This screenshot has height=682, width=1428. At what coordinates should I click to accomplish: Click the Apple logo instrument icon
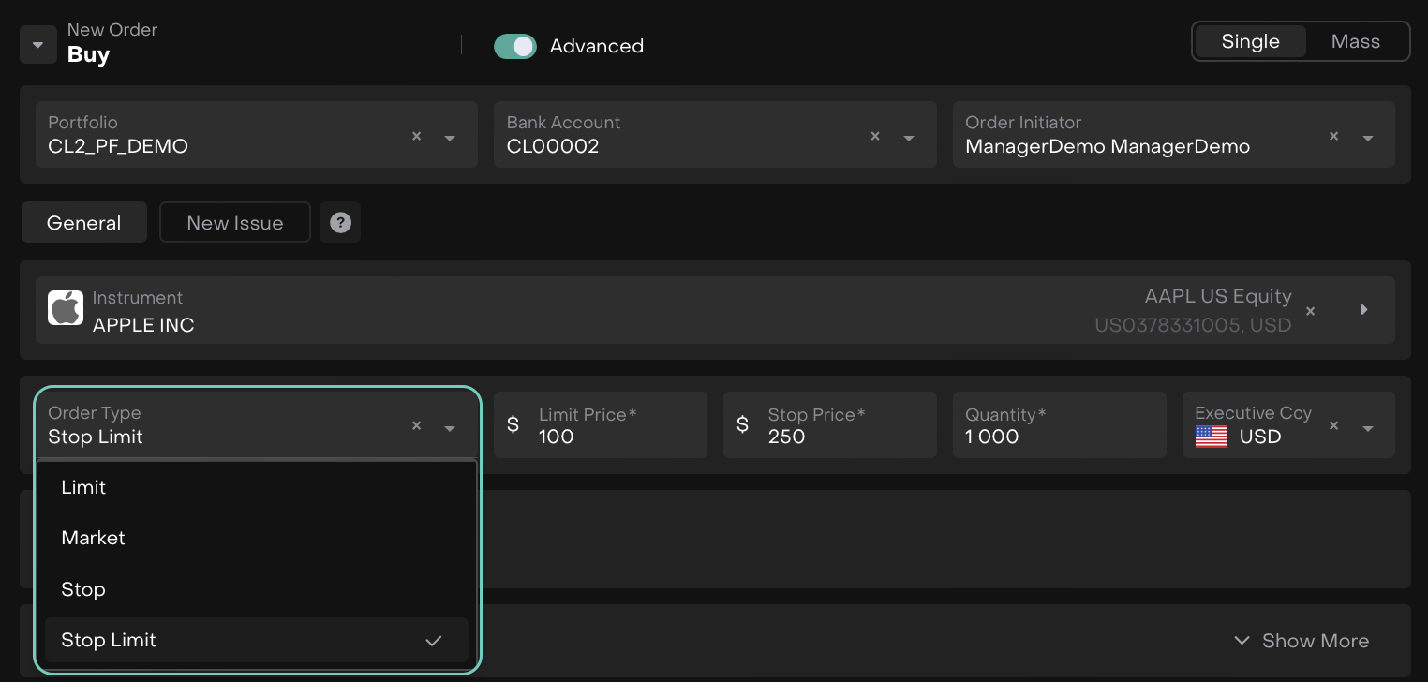[66, 308]
